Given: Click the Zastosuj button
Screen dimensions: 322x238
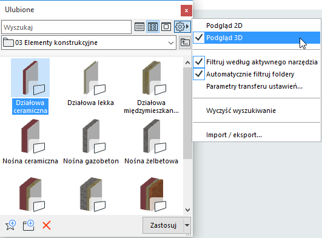Looking at the screenshot, I should point(163,225).
